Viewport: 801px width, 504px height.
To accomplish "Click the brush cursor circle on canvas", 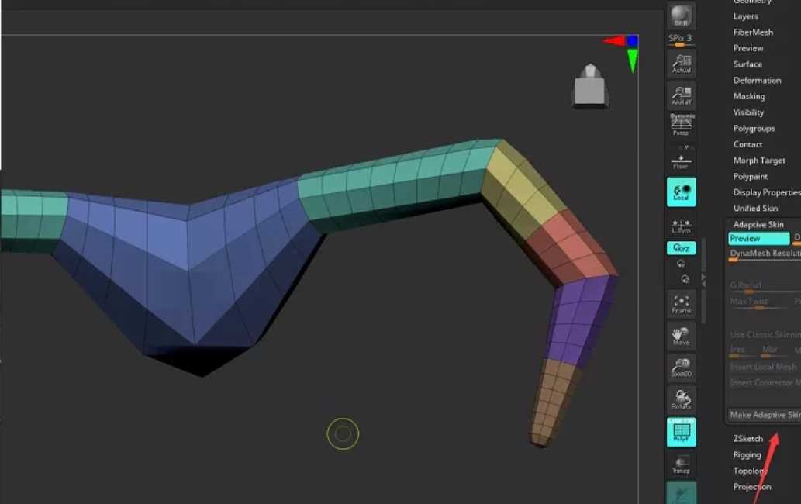I will pos(343,434).
